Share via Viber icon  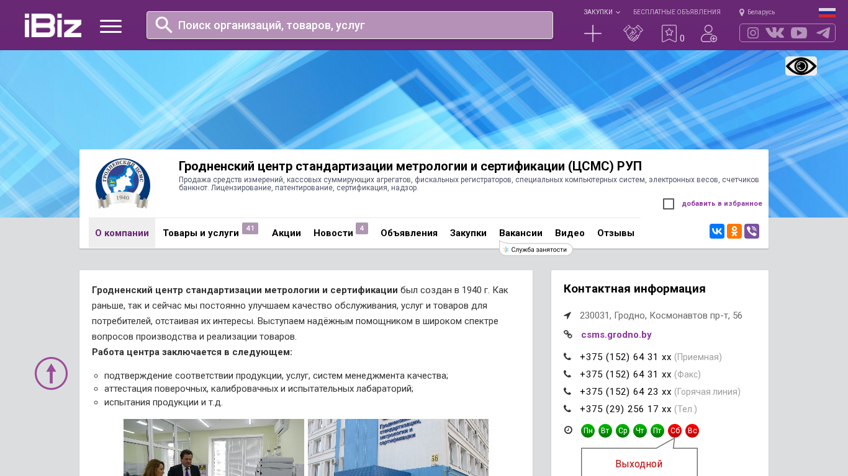click(x=752, y=231)
